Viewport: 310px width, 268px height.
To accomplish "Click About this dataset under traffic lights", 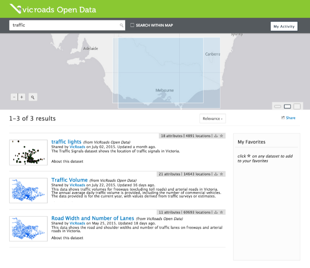I will click(67, 161).
